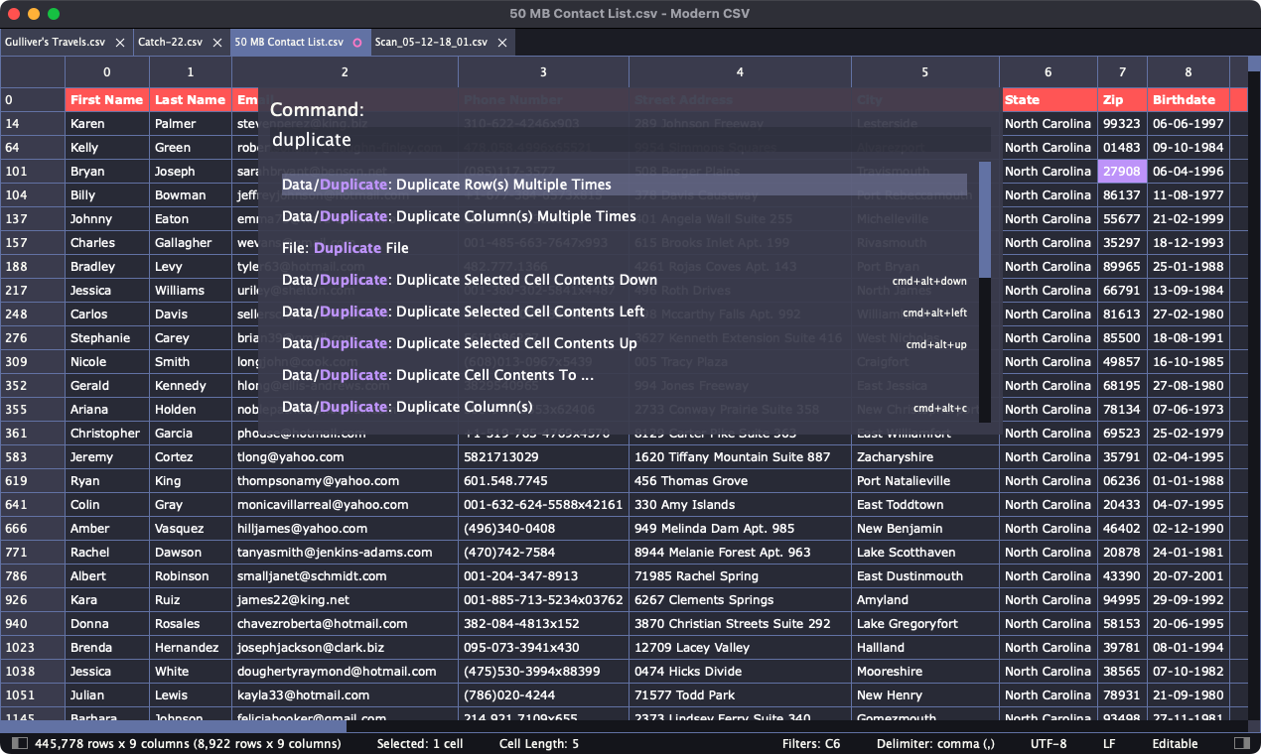Screen dimensions: 1261x754
Task: Toggle the Editable mode indicator
Action: [x=1175, y=743]
